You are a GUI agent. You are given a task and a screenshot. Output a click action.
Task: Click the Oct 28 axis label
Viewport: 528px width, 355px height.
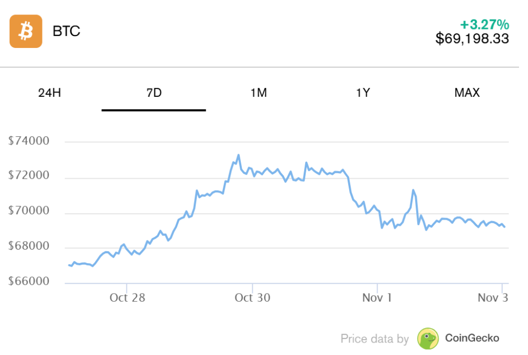pyautogui.click(x=127, y=298)
